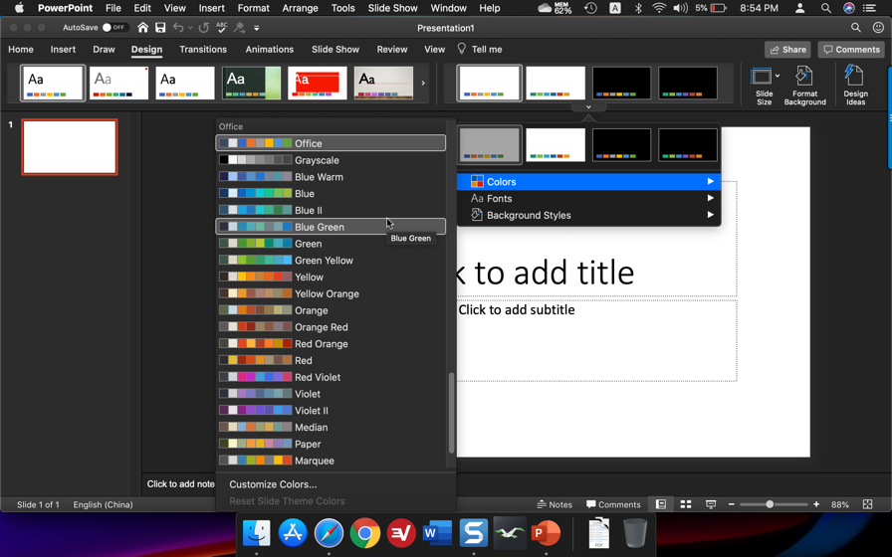Select slide 1 thumbnail in the panel

[70, 146]
